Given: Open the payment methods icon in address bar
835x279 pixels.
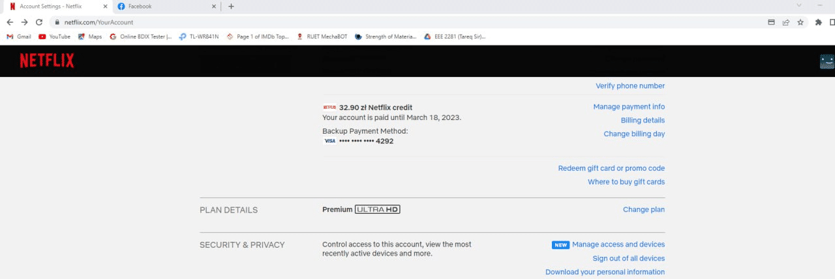Looking at the screenshot, I should (772, 22).
